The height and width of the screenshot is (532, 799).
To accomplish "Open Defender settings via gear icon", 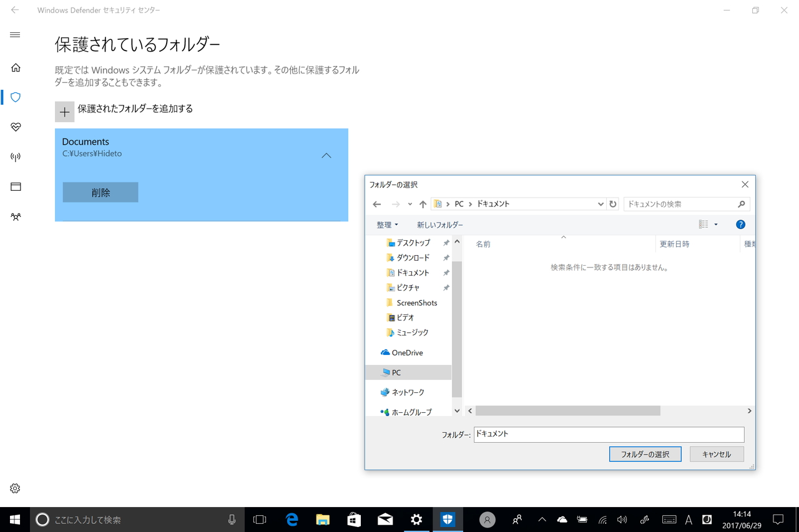I will point(14,488).
